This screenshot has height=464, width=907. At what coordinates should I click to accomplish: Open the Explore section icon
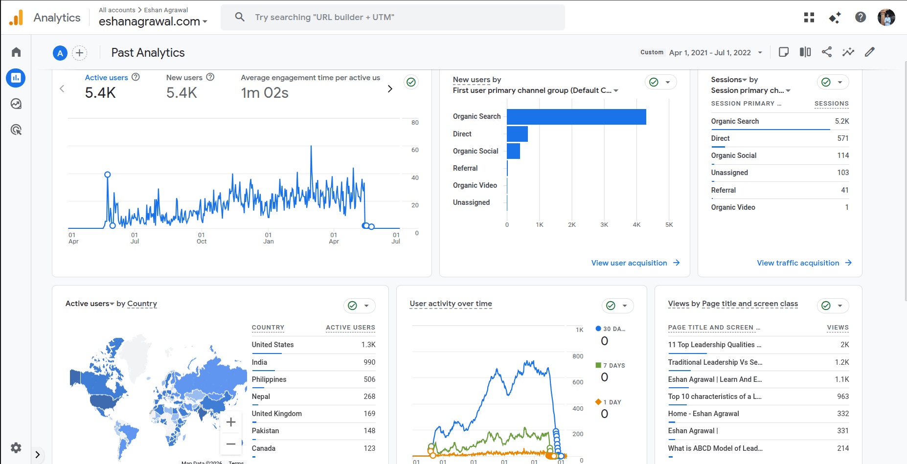[x=16, y=104]
